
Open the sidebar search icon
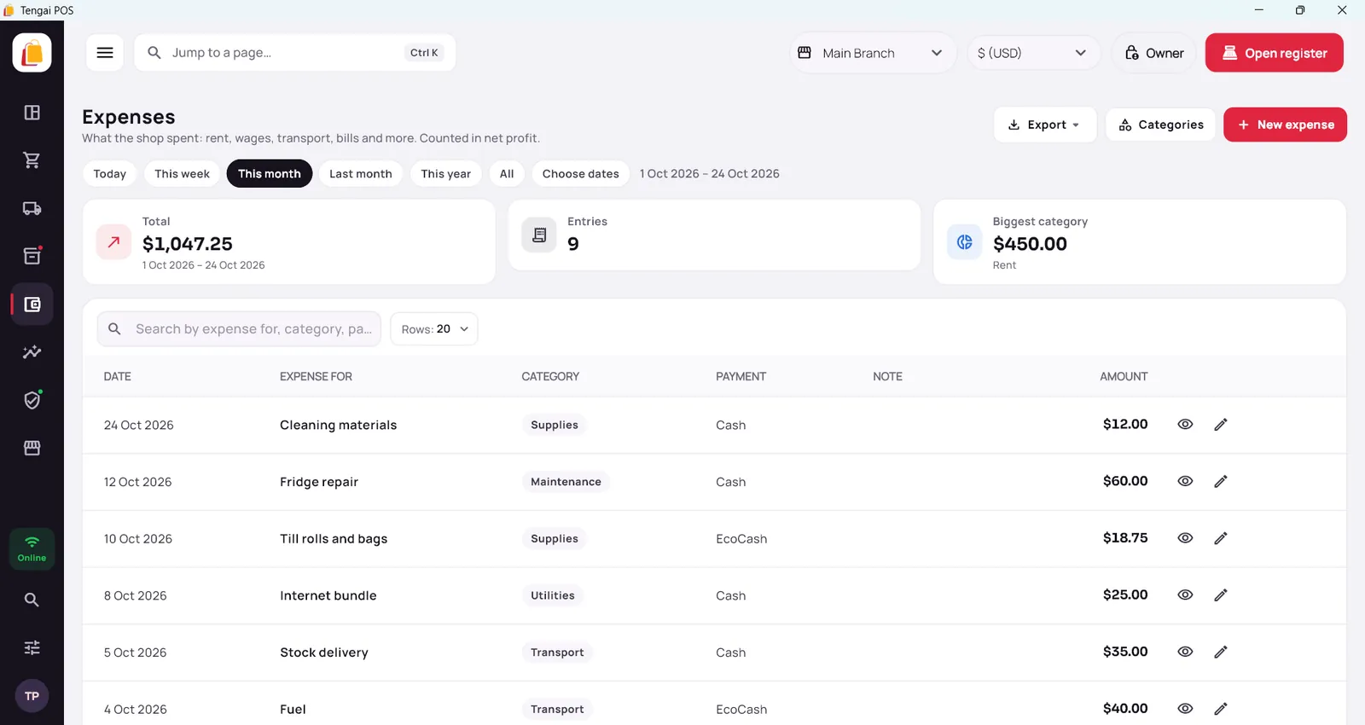click(32, 600)
